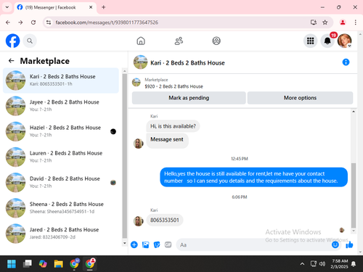Open Jayee conversation in chat list
This screenshot has width=363, height=272.
[x=61, y=106]
